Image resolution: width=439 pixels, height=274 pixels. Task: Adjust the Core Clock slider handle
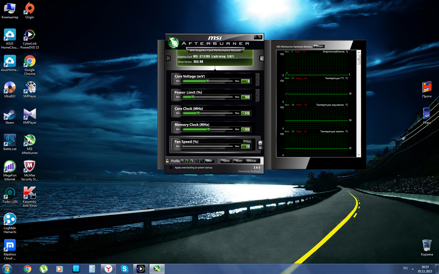[198, 113]
